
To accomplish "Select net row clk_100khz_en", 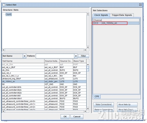I will pyautogui.click(x=44, y=81).
